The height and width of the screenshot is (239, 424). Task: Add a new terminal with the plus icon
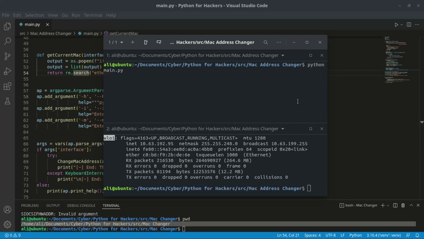click(x=132, y=42)
